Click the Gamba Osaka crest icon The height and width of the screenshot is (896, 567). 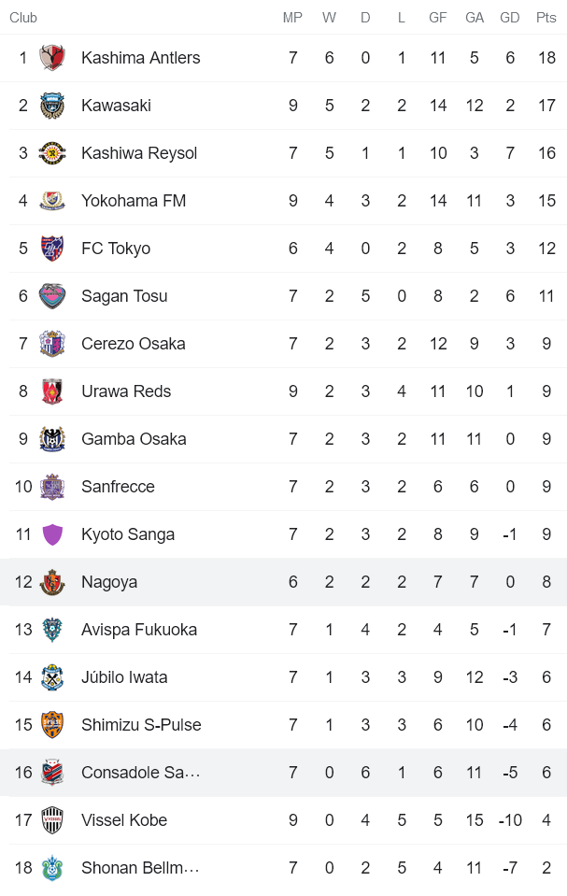pos(53,438)
